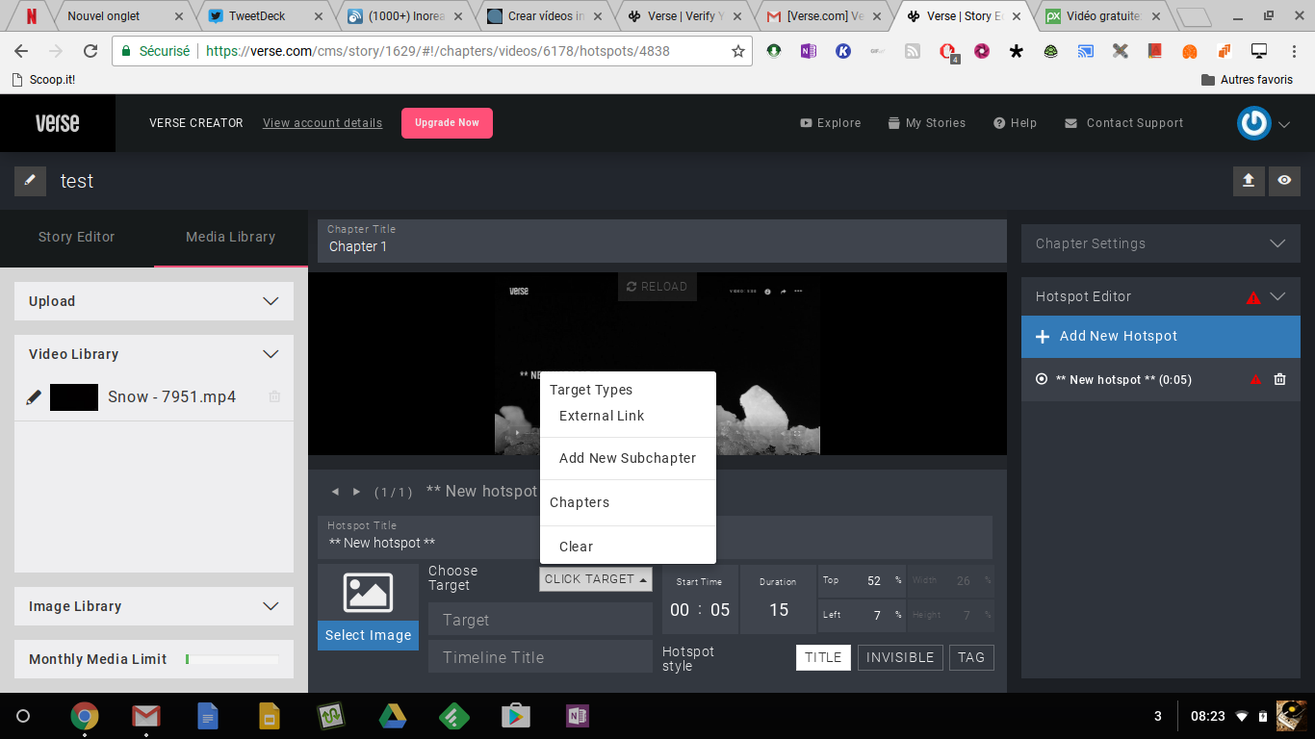This screenshot has width=1315, height=739.
Task: Collapse the Hotspot Editor panel
Action: click(1277, 296)
